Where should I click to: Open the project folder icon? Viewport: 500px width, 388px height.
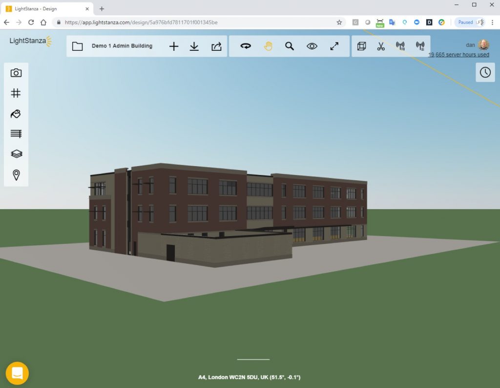77,46
